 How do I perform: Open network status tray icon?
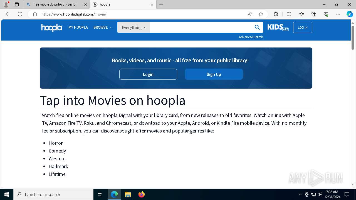pos(313,194)
